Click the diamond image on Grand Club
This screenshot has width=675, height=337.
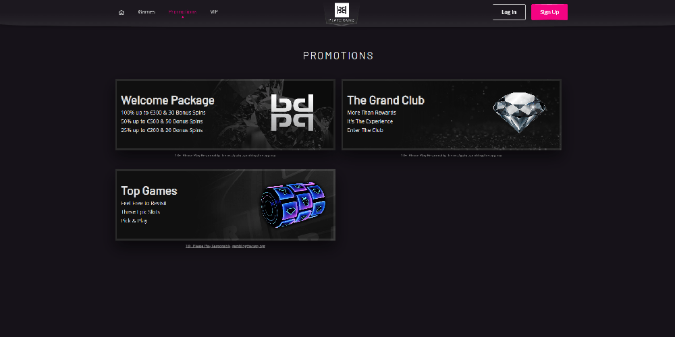(518, 112)
